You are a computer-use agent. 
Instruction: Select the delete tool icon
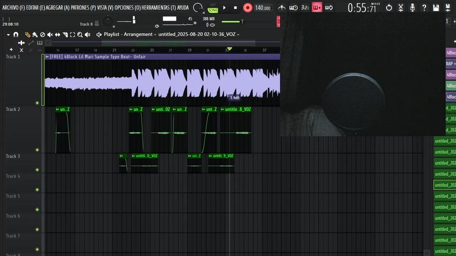coord(42,34)
